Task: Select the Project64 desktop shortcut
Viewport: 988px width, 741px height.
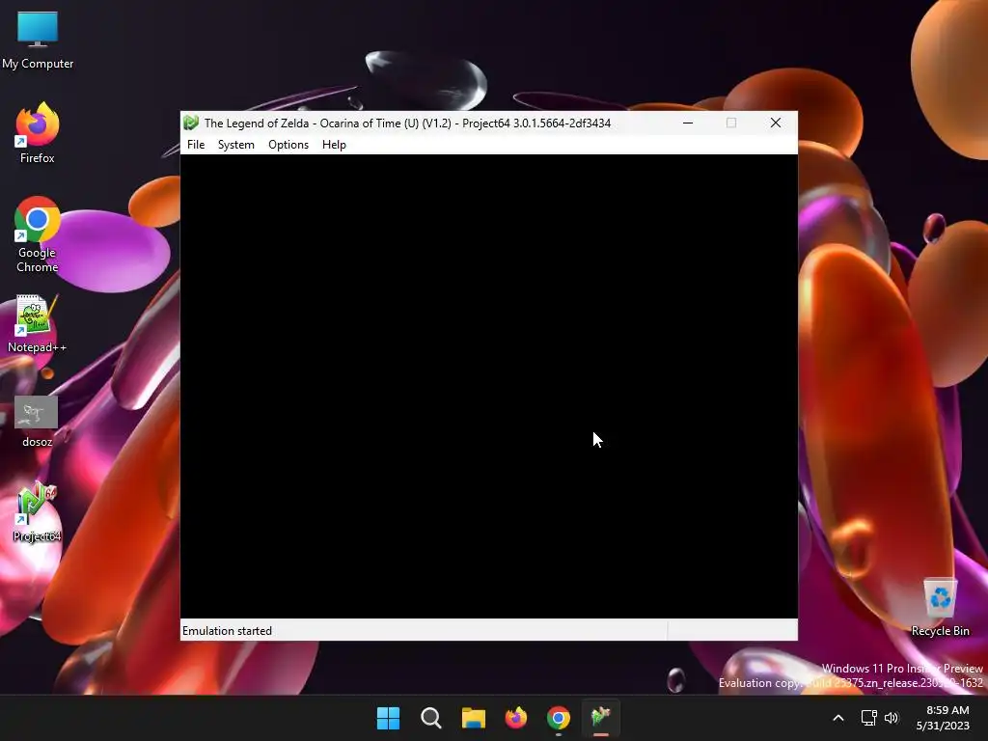Action: click(38, 513)
